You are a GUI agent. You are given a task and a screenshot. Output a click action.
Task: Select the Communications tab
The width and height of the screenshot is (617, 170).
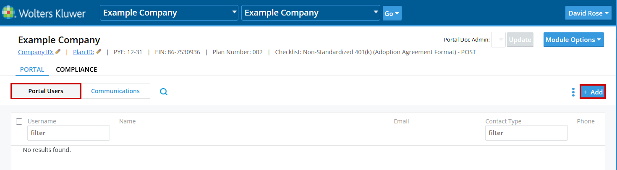click(x=115, y=91)
